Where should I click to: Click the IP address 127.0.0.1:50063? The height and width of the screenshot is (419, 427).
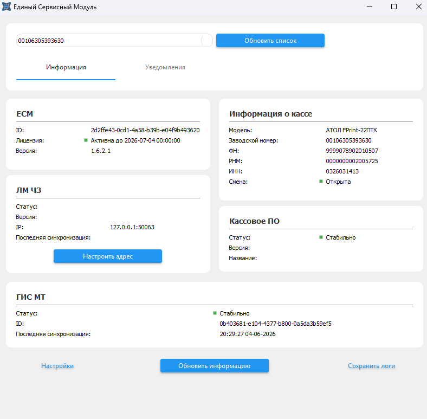[x=132, y=227]
